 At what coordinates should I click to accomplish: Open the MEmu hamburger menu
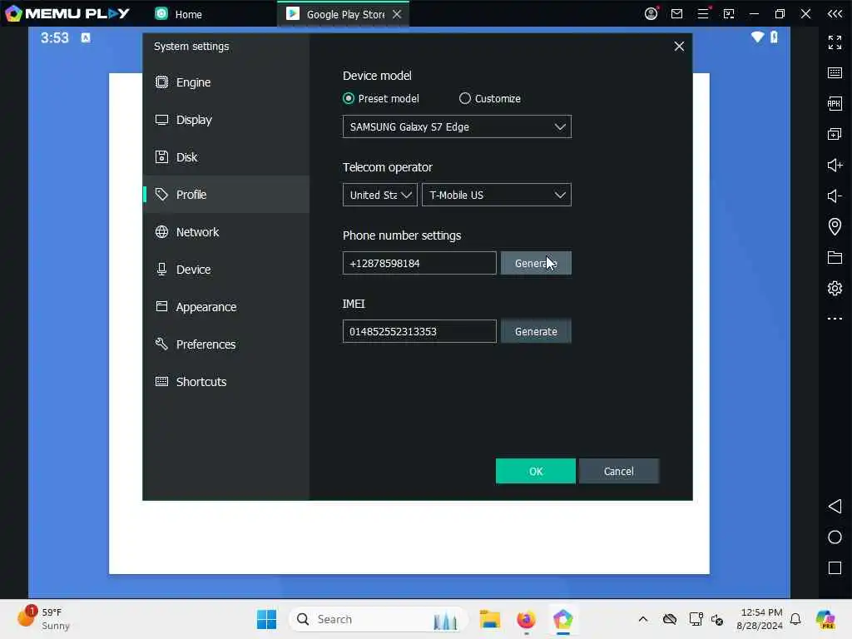click(x=703, y=13)
